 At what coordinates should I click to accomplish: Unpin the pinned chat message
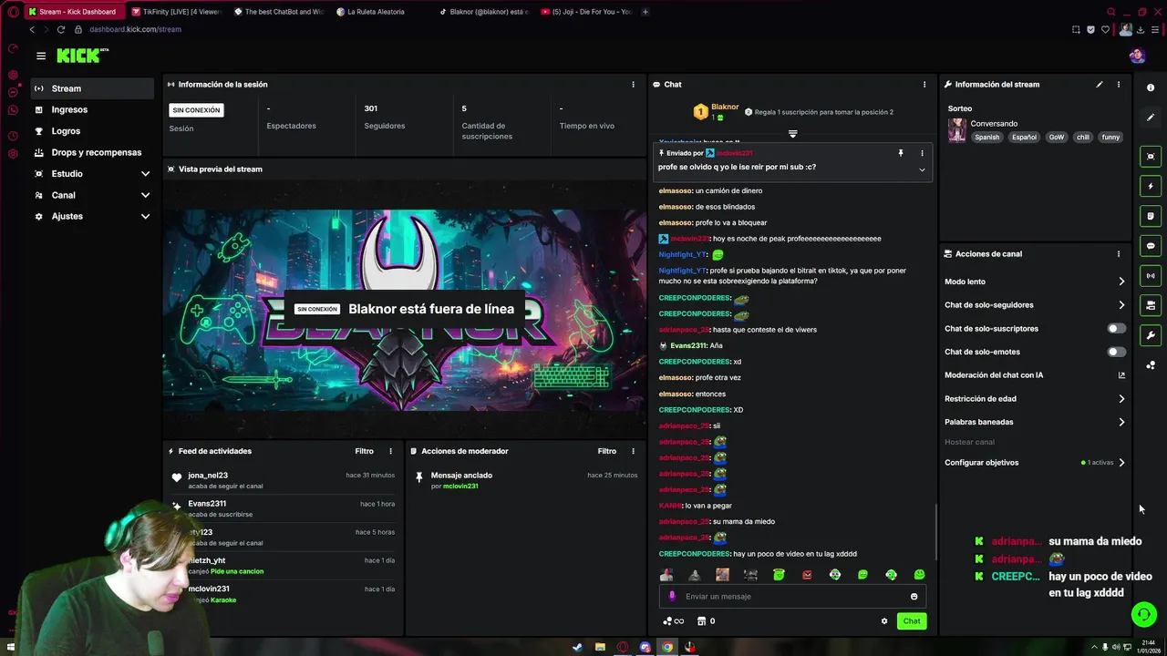[900, 153]
